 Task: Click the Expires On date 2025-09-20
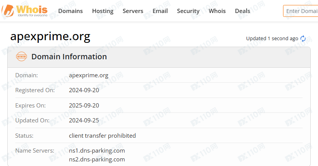(x=84, y=106)
